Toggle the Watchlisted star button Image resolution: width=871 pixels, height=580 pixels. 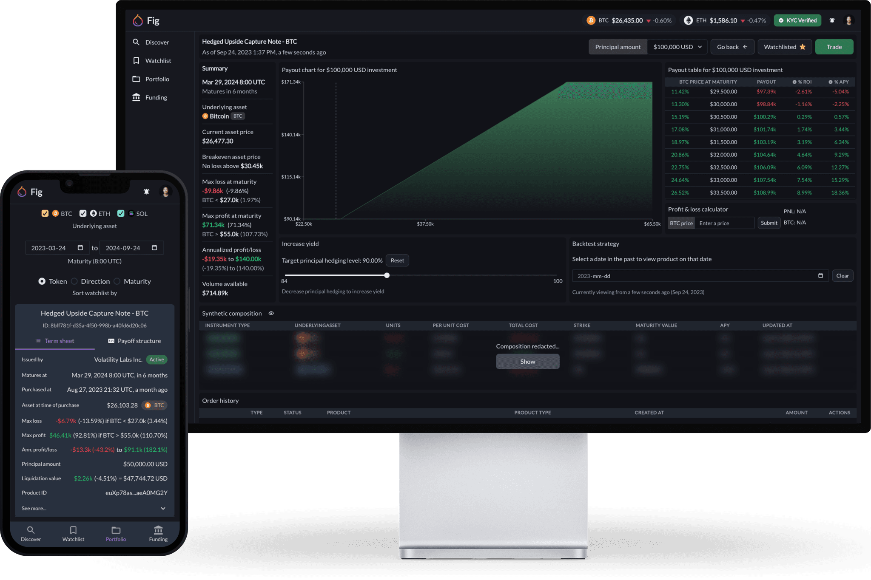(x=785, y=47)
